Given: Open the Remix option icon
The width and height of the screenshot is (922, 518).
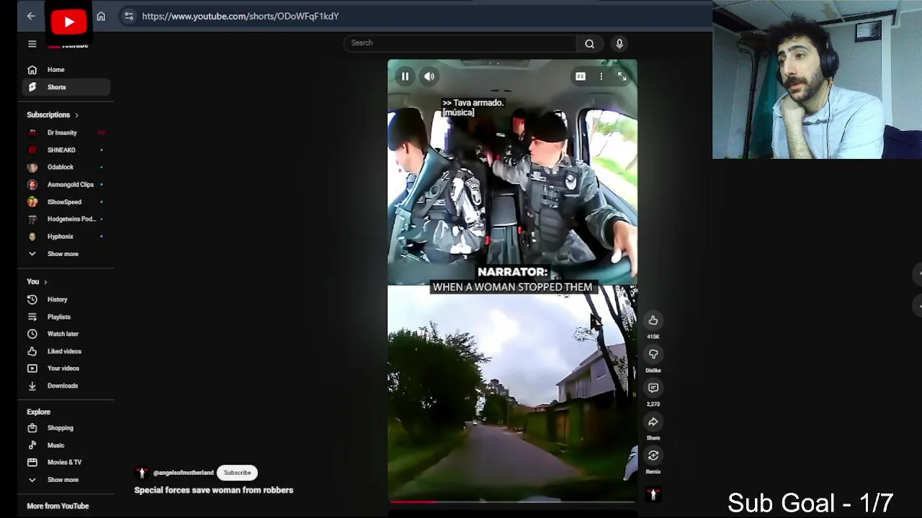Looking at the screenshot, I should 653,455.
